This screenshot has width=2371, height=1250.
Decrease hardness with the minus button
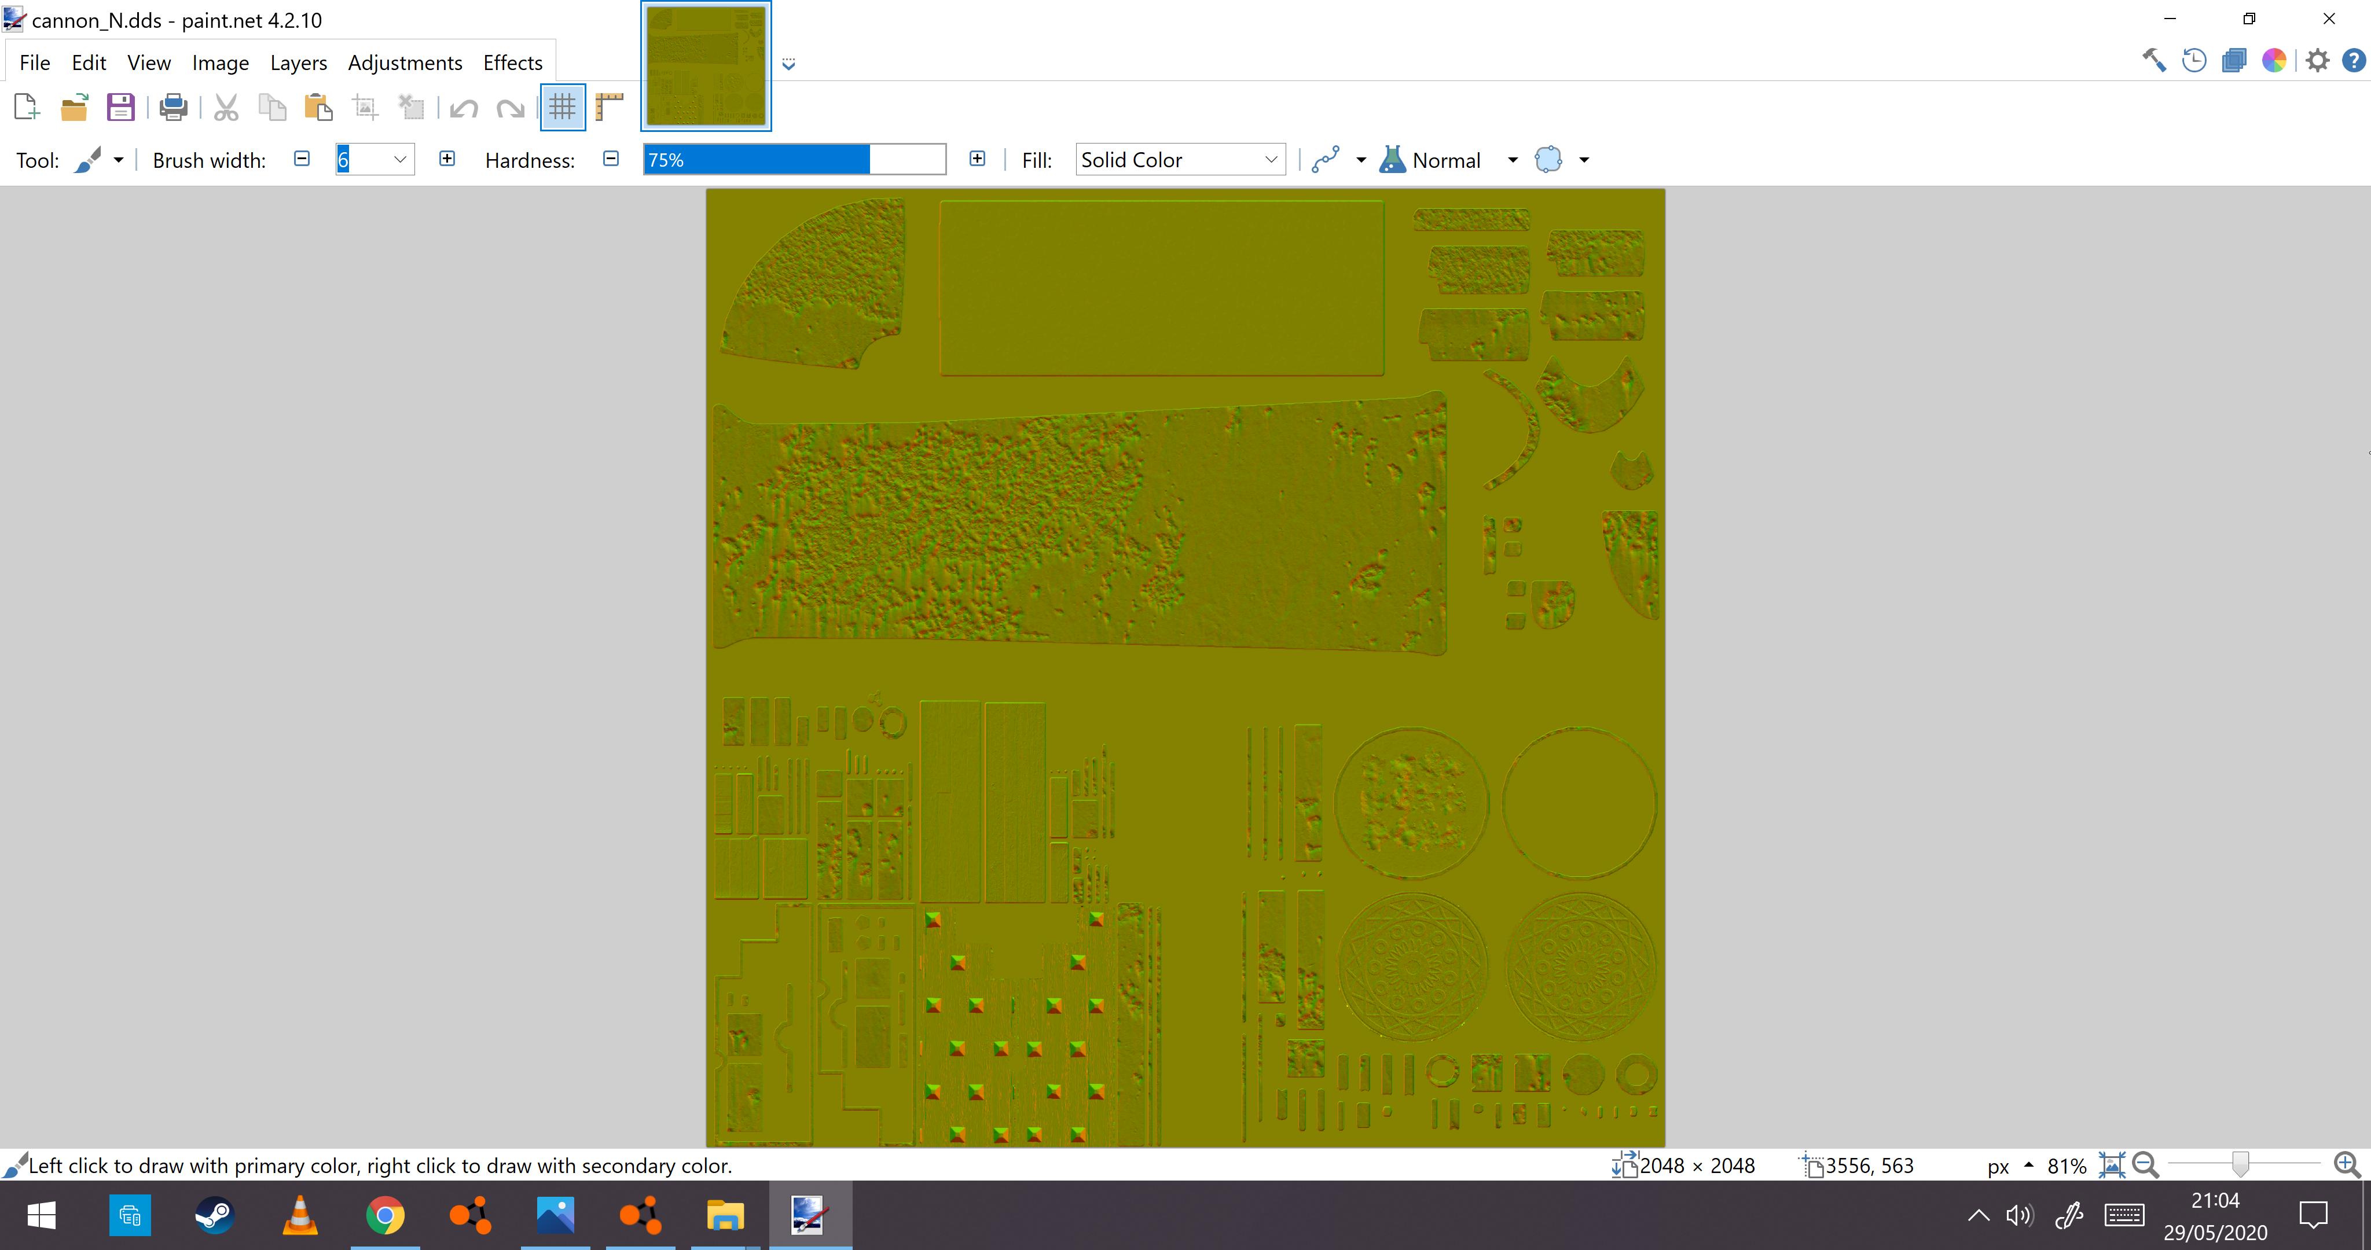pyautogui.click(x=611, y=159)
